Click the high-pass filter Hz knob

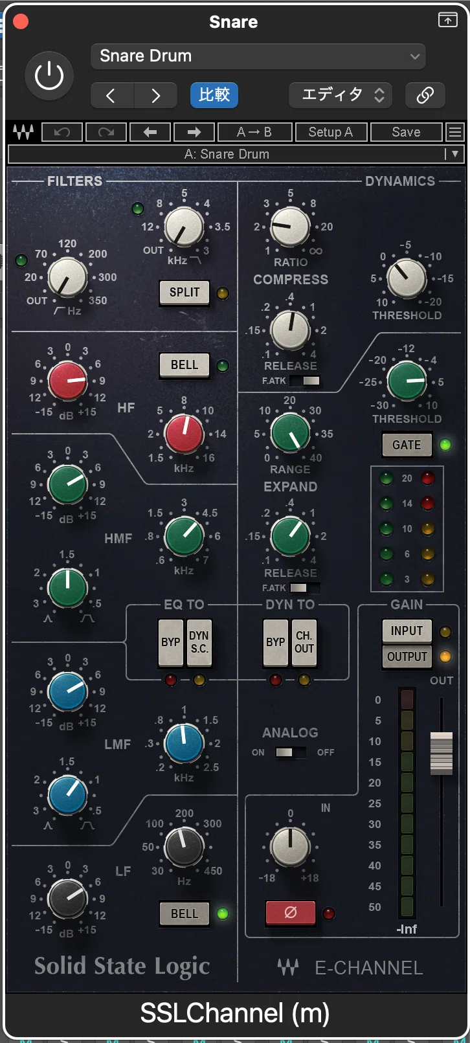point(67,277)
